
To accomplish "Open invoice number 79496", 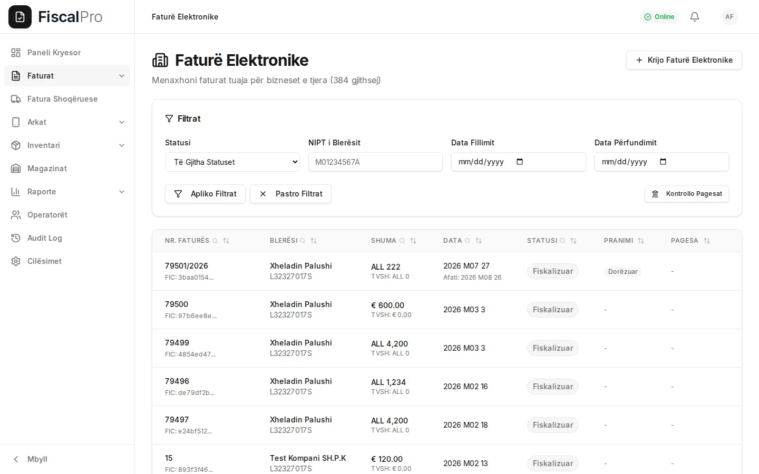I will click(177, 381).
